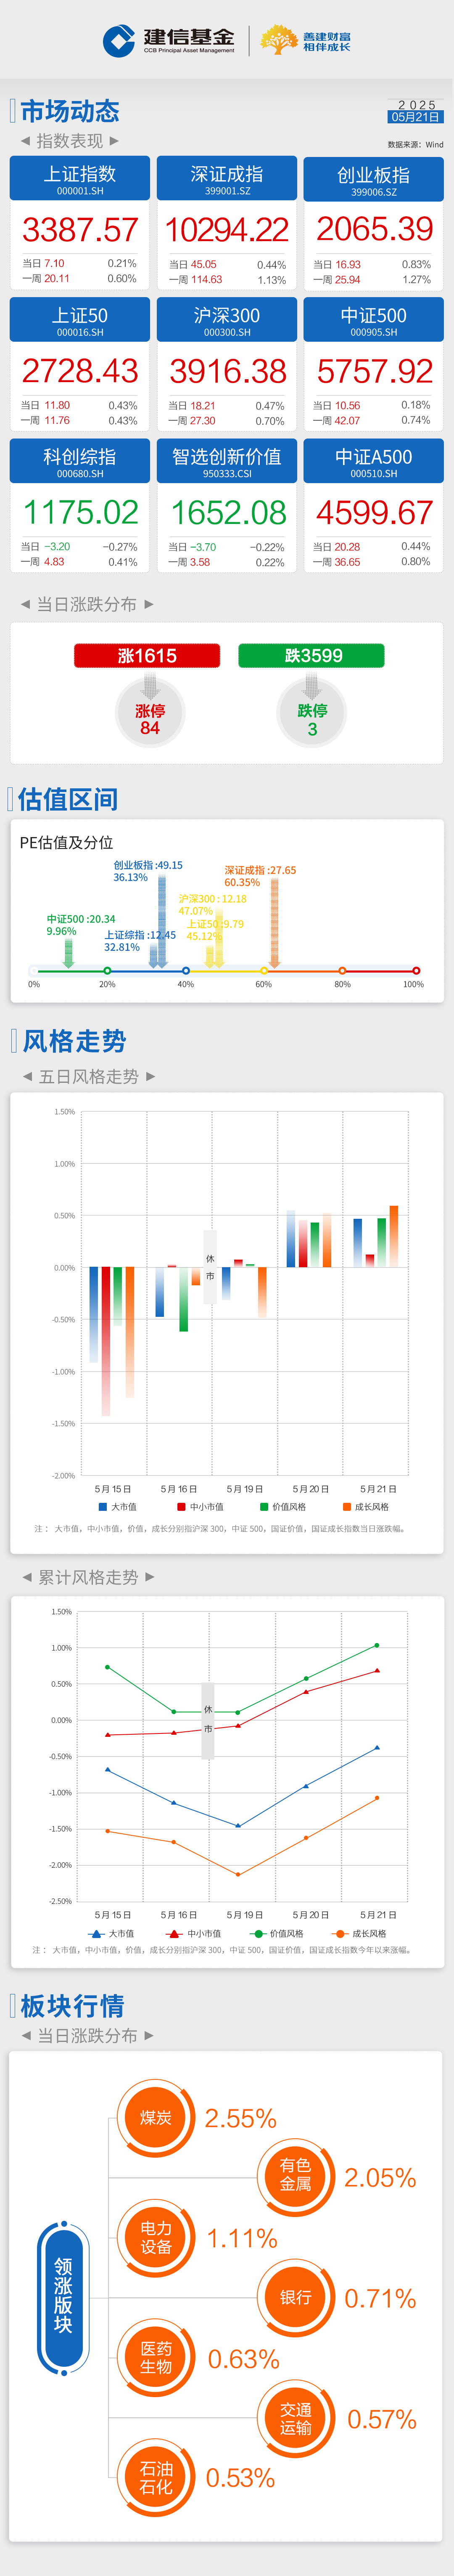Click the 4599.67 index value
454x2576 pixels.
pos(374,512)
